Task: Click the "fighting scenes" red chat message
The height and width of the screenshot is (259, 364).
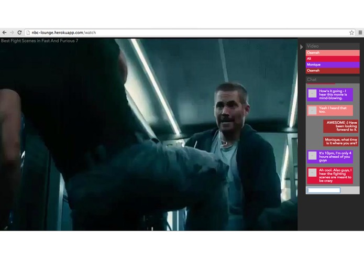Action: pyautogui.click(x=330, y=176)
